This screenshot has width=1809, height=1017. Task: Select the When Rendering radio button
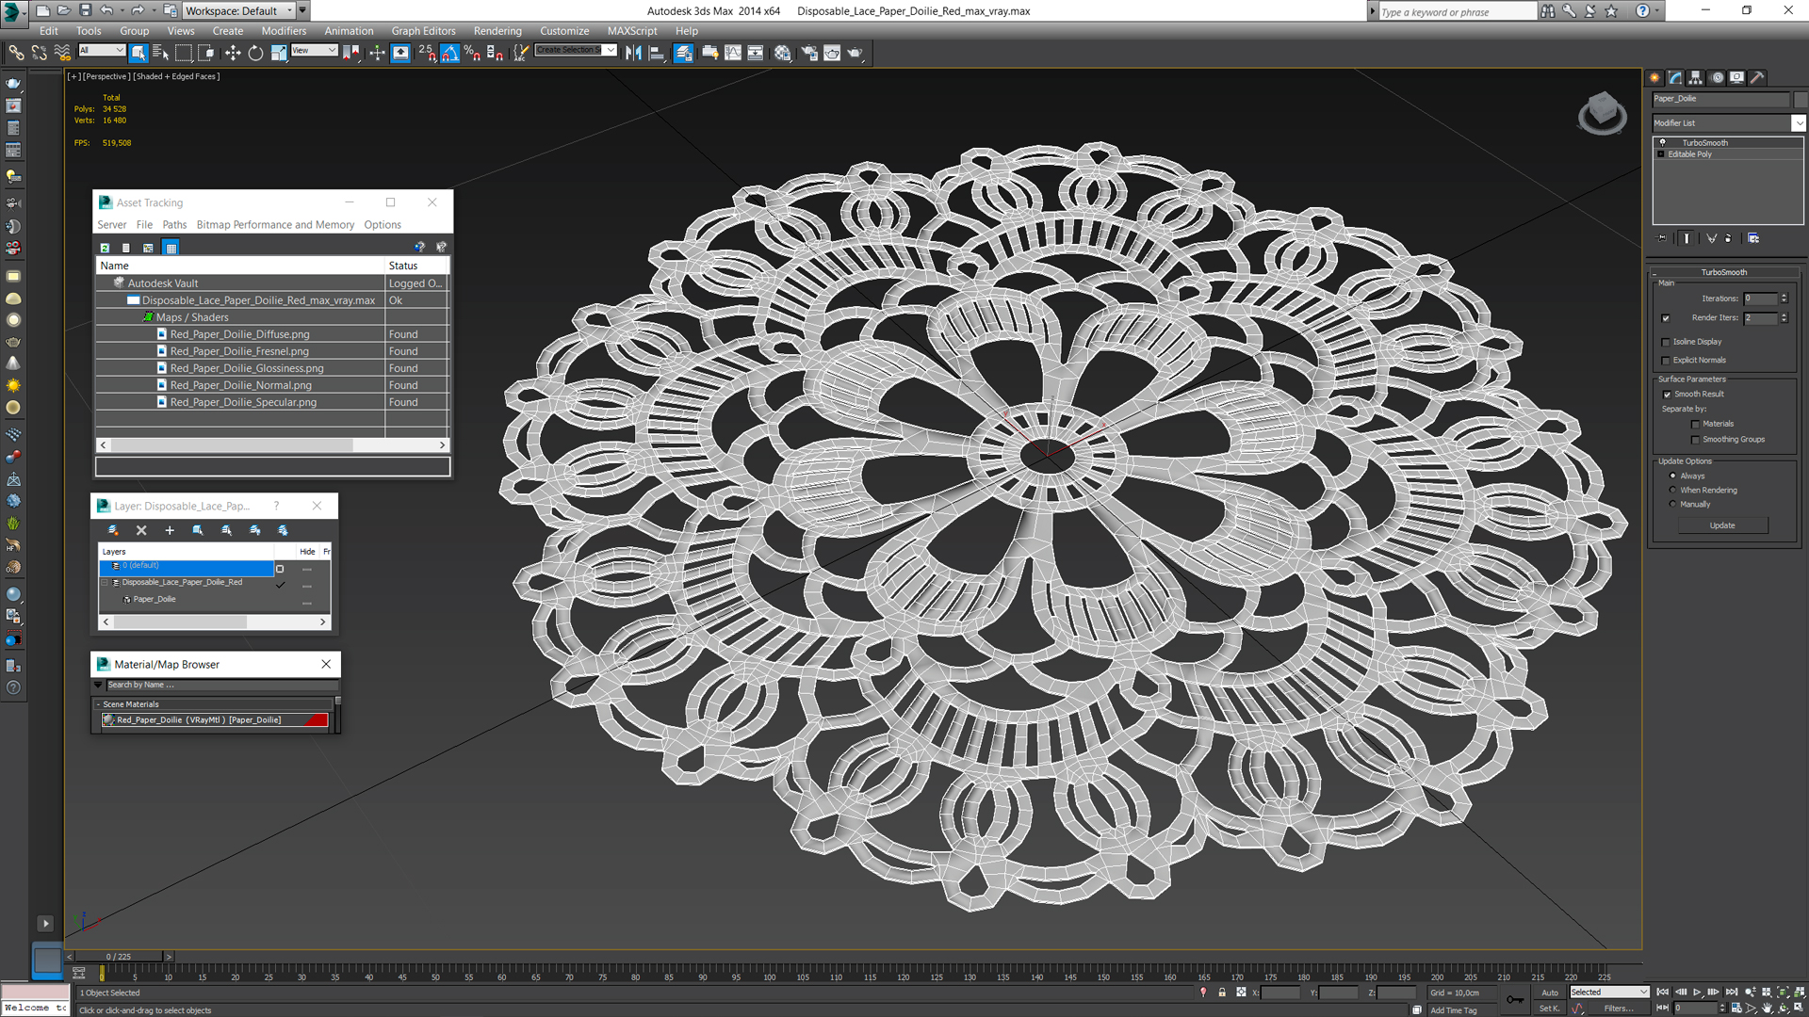[x=1673, y=490]
